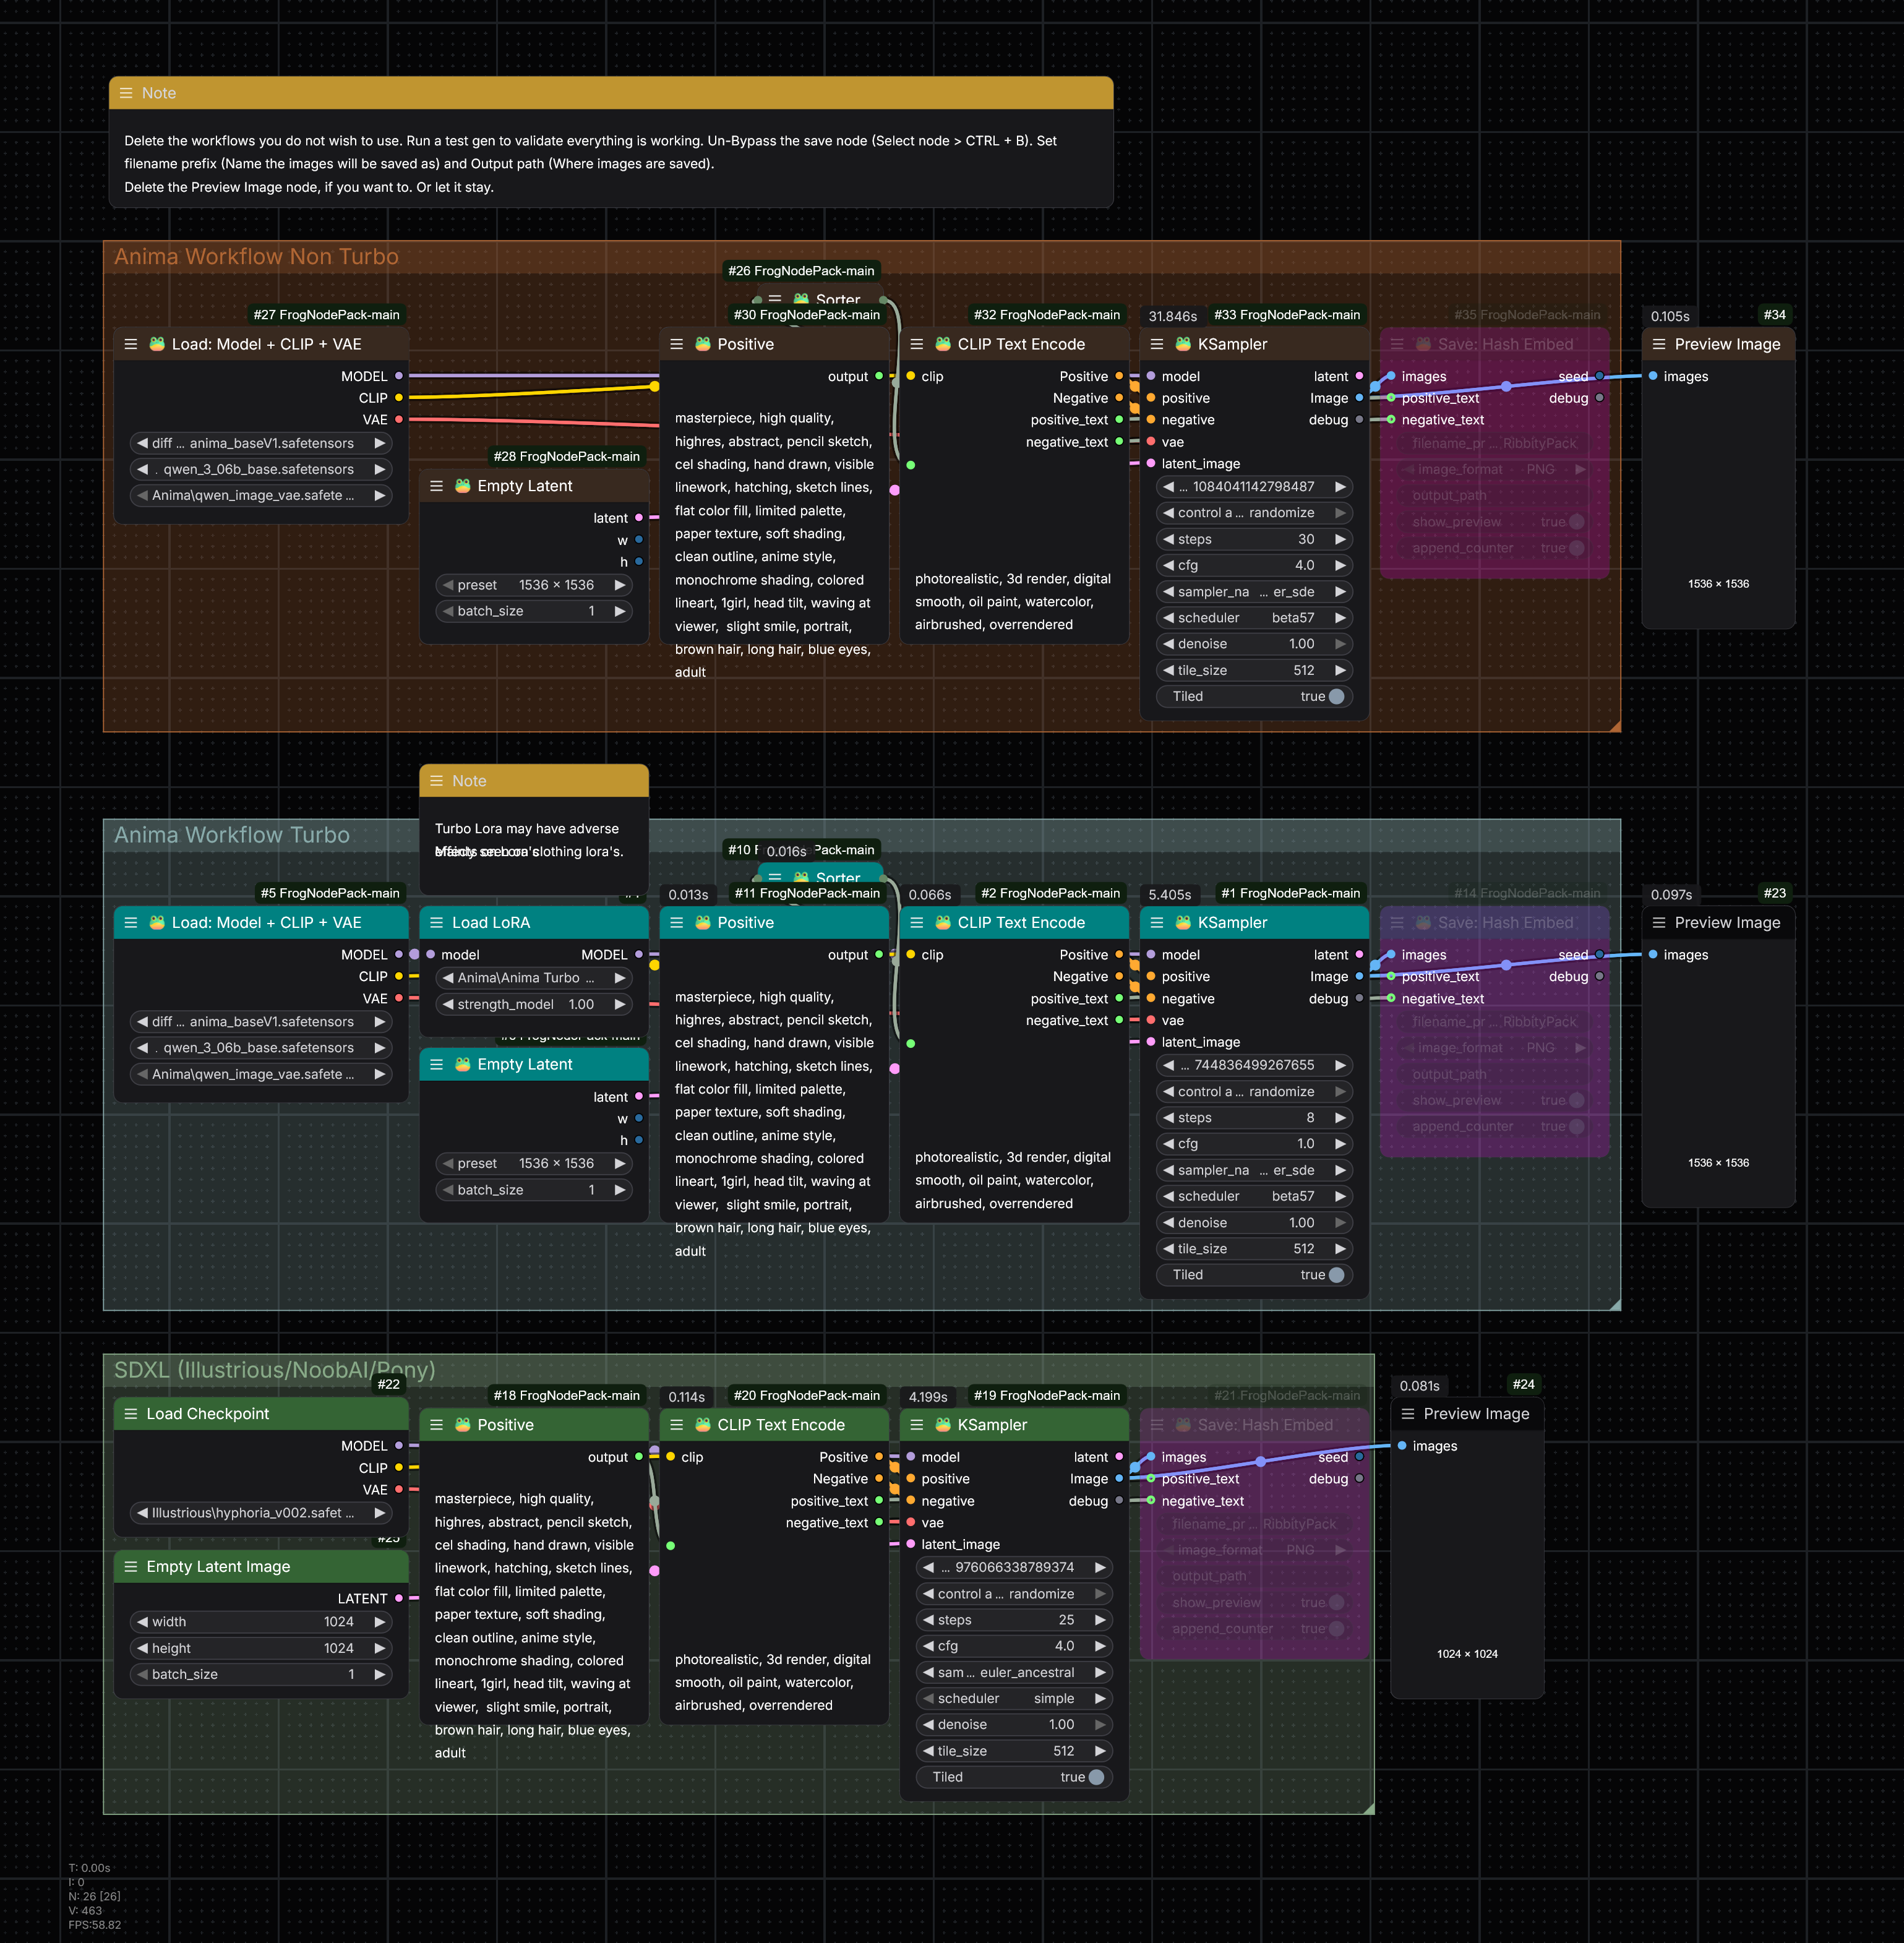Click Anima Workflow Turbo group title
This screenshot has width=1904, height=1943.
[x=232, y=835]
